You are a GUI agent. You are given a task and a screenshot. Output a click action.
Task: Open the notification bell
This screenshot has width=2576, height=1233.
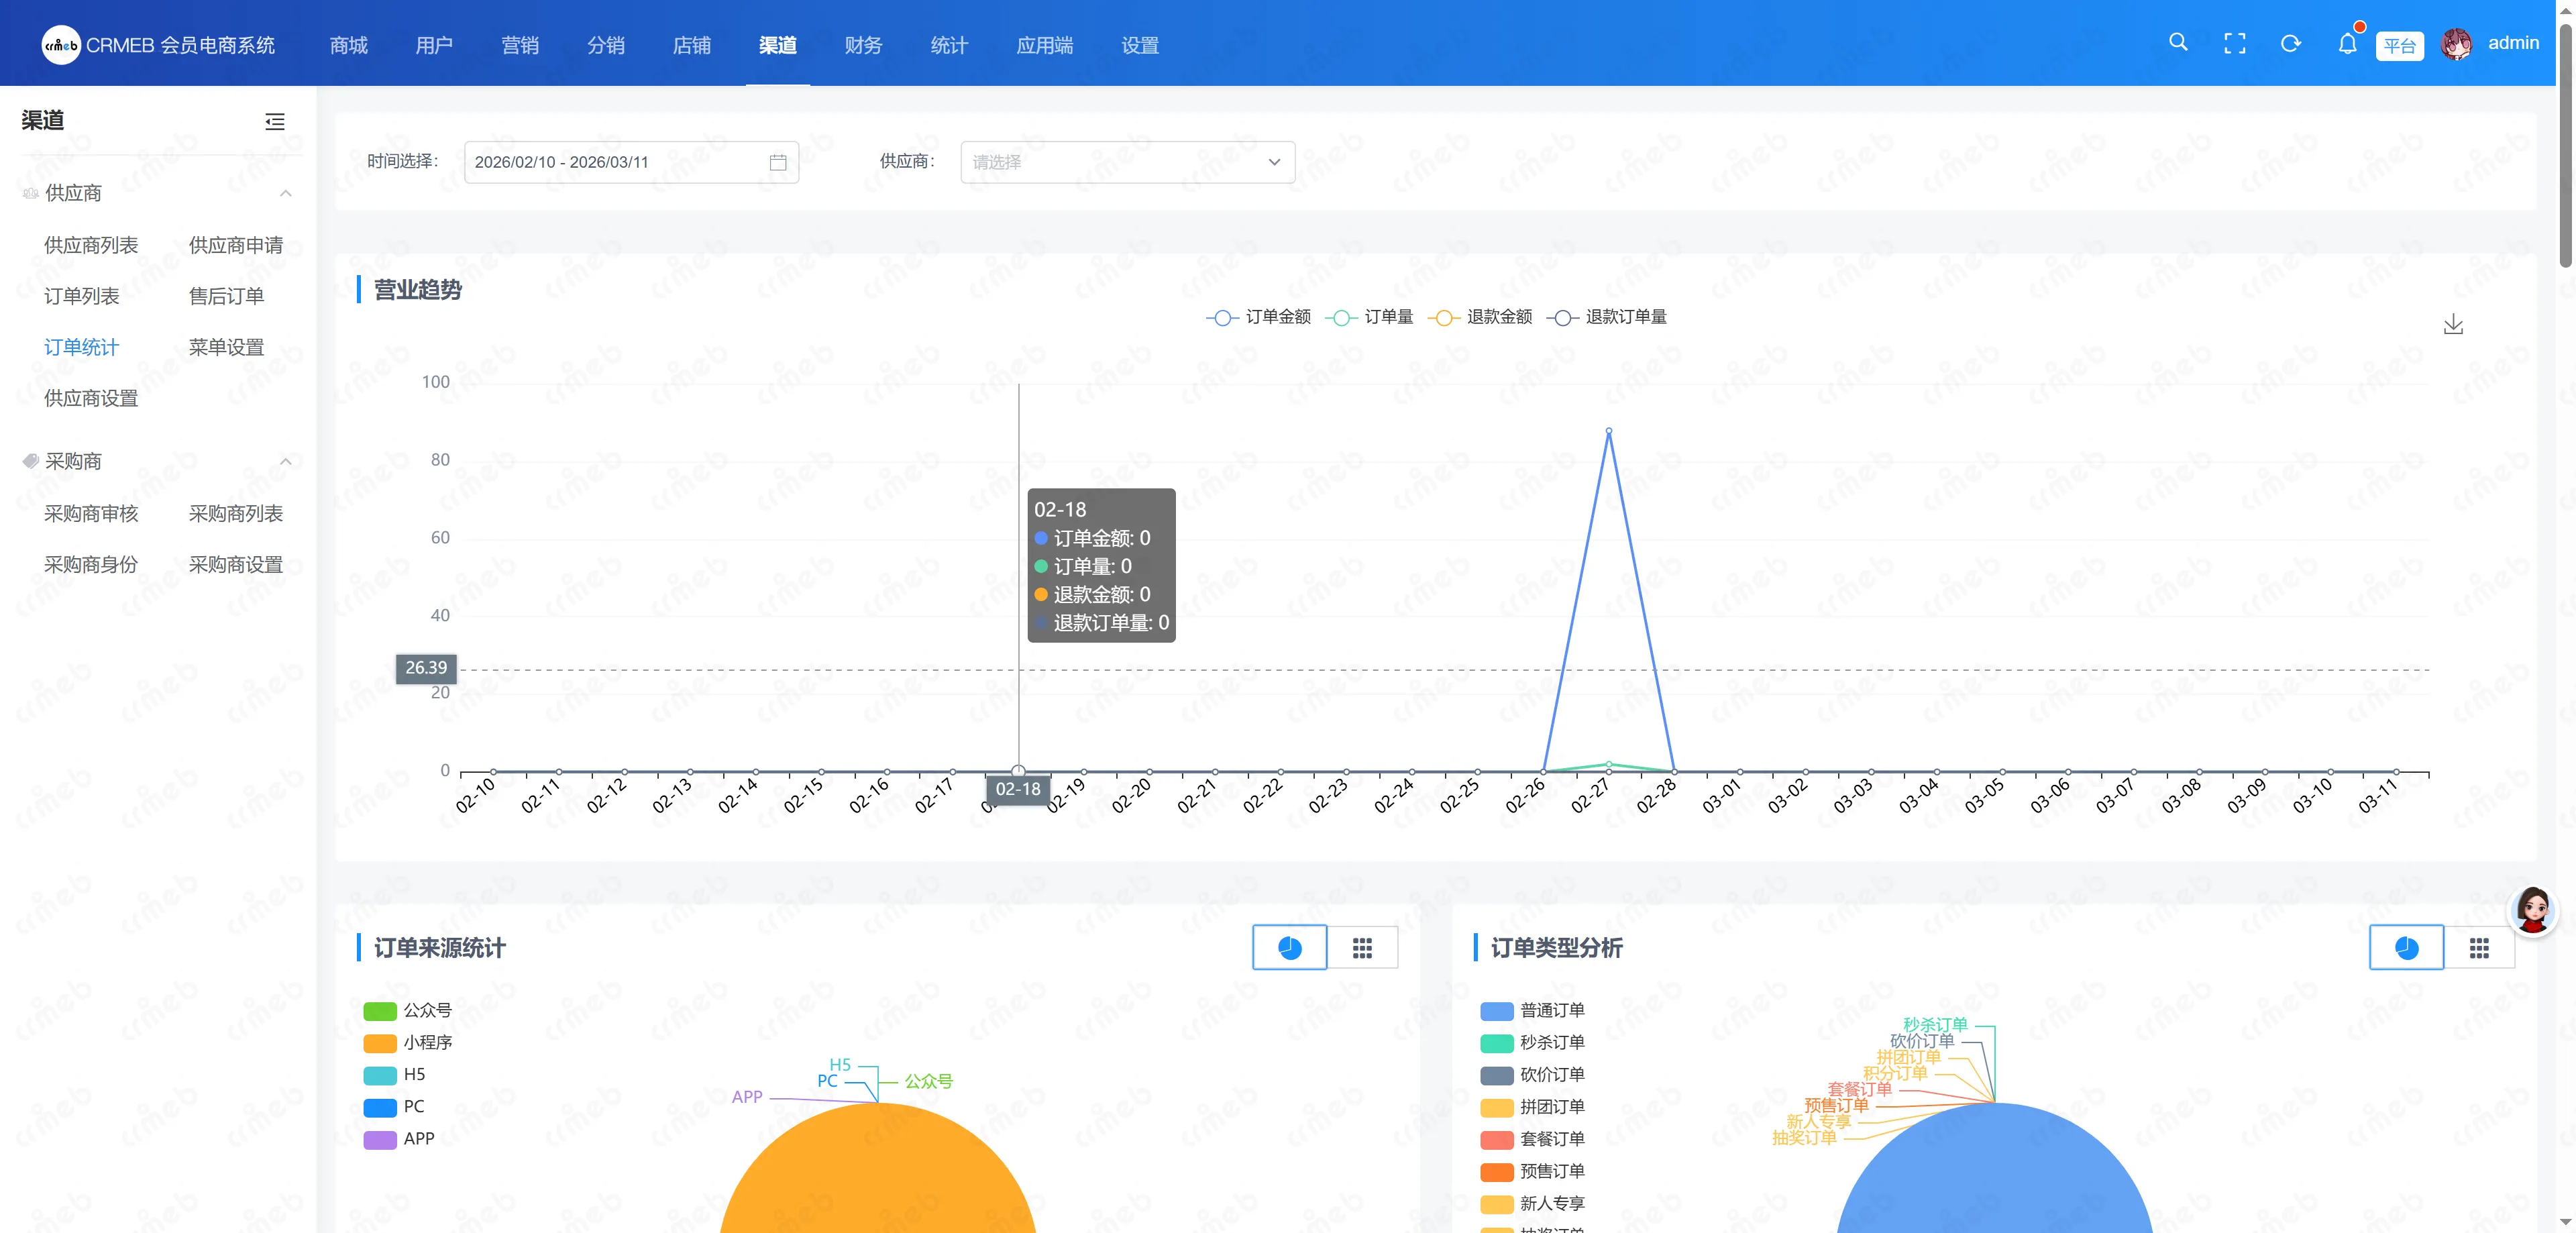(x=2347, y=44)
